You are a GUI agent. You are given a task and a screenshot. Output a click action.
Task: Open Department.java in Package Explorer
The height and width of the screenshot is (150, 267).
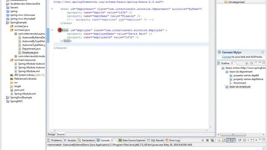tap(31, 49)
